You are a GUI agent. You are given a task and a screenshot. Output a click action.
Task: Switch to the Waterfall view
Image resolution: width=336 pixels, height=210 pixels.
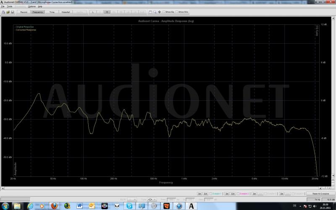pos(66,12)
